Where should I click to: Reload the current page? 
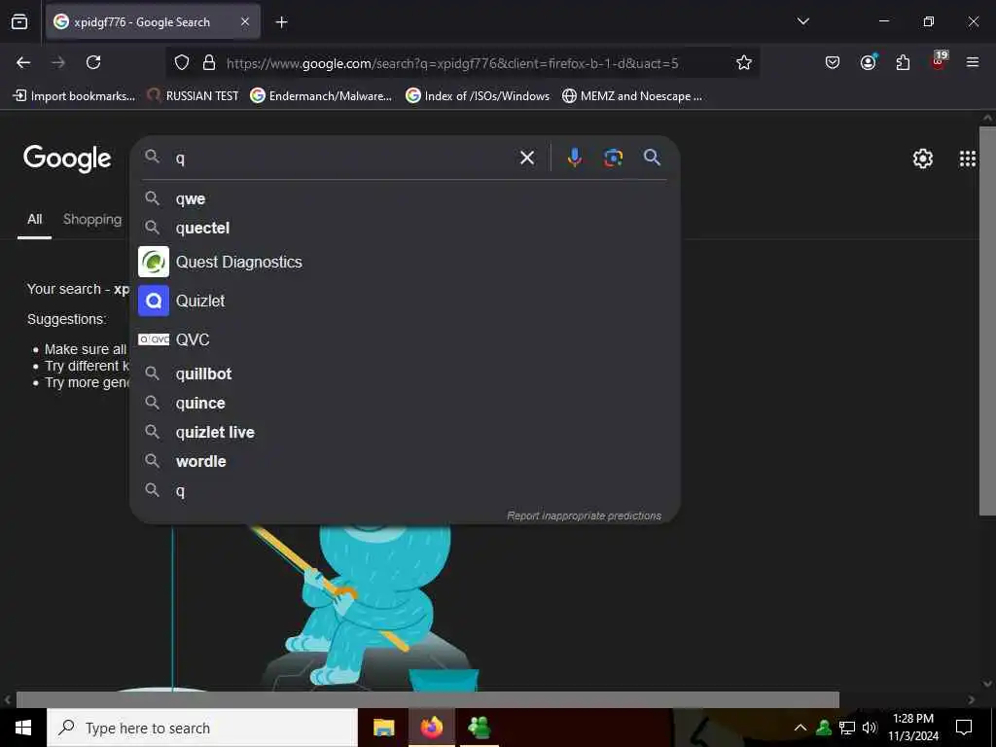pyautogui.click(x=93, y=62)
